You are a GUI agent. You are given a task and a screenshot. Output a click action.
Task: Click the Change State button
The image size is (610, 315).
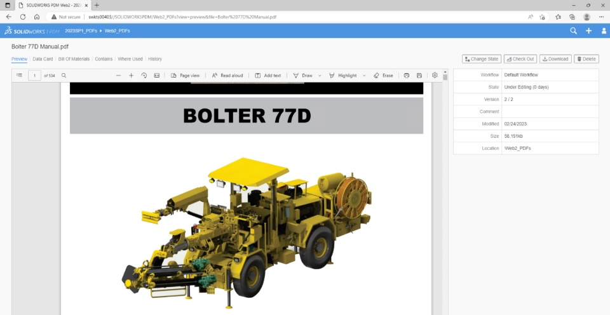[482, 59]
